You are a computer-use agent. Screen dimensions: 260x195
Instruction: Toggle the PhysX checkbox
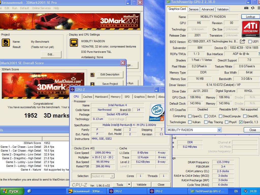[x=226, y=122]
